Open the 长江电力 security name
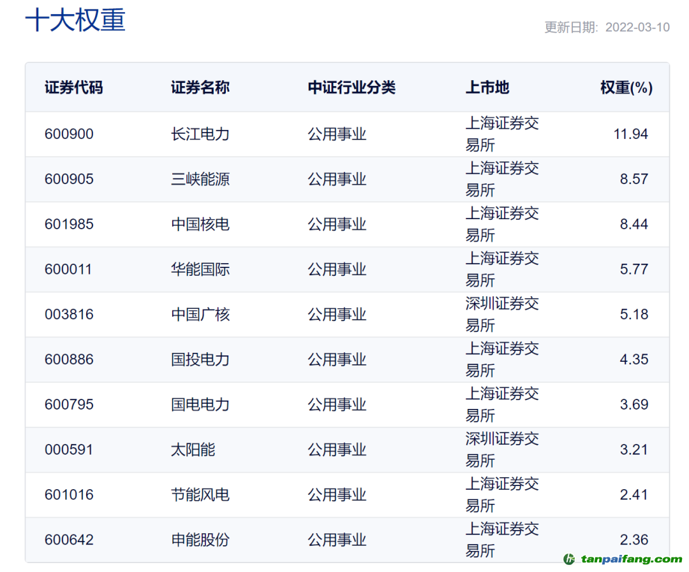The height and width of the screenshot is (572, 689). tap(200, 134)
